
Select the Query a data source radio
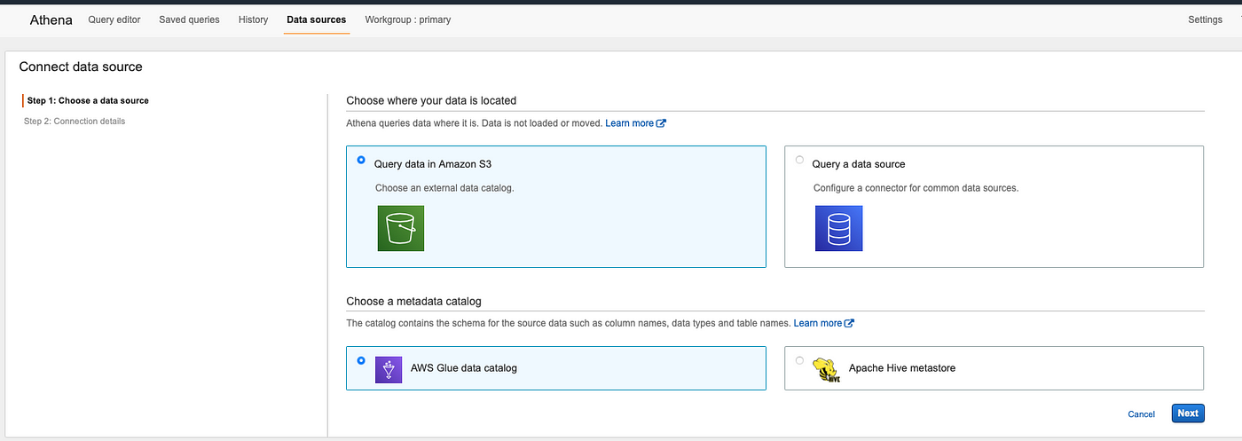coord(800,161)
